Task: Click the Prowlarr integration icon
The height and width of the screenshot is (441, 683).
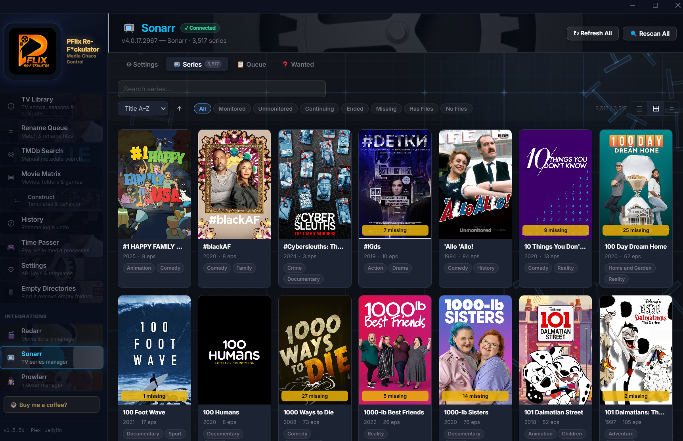Action: [11, 381]
